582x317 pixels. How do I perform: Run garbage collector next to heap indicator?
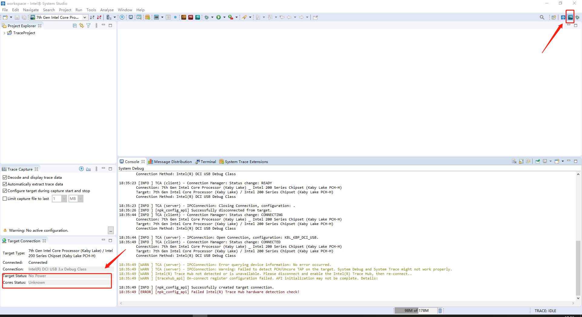(440, 311)
